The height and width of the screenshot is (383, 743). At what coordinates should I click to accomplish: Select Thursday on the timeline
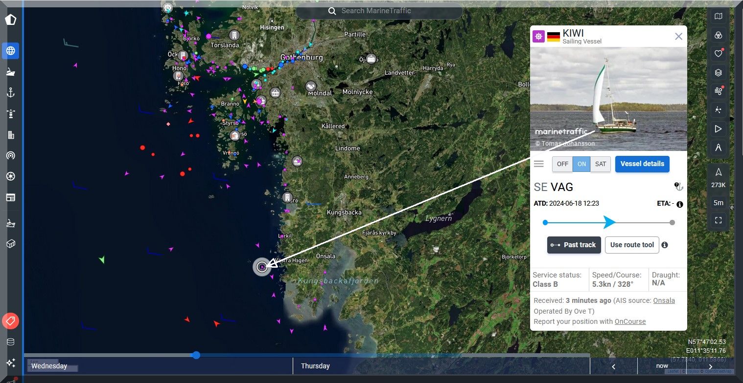315,366
